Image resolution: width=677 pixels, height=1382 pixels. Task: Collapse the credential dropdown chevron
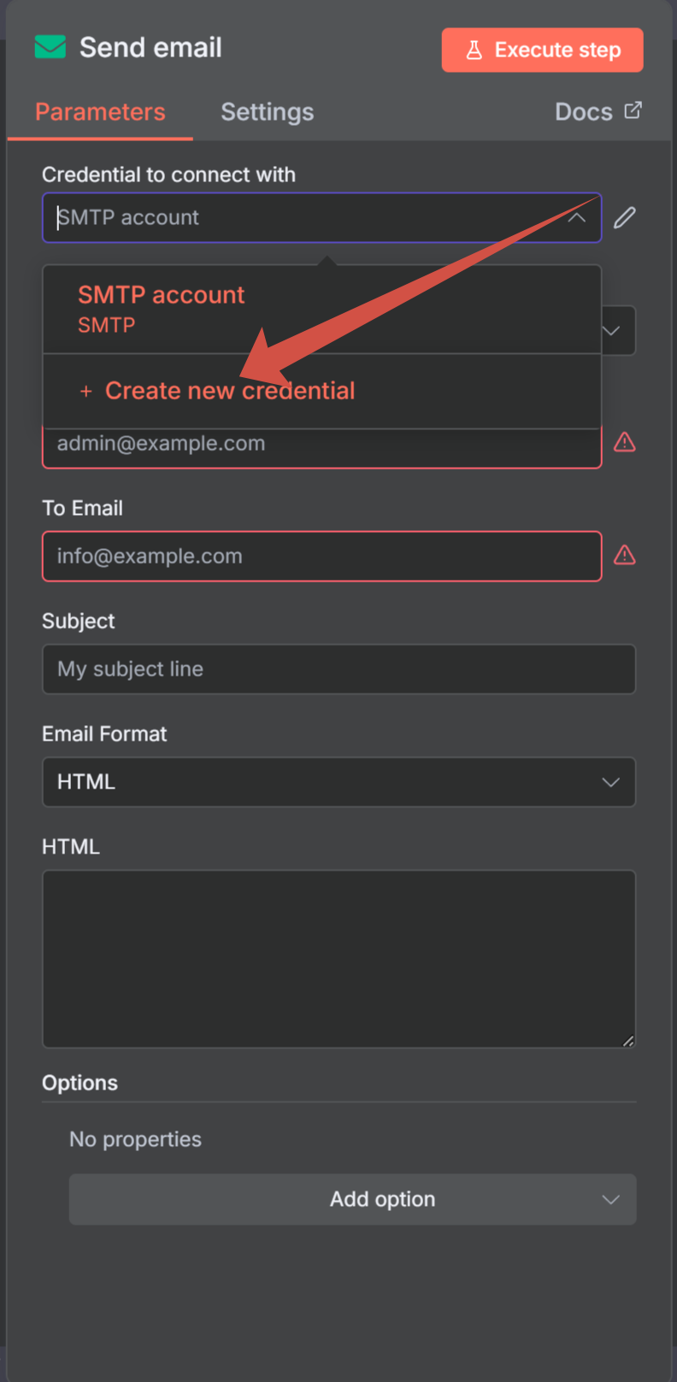coord(577,218)
